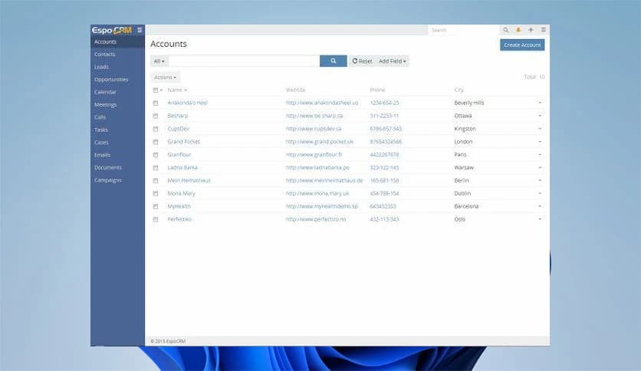641x371 pixels.
Task: Open the Add Field dropdown
Action: coord(392,61)
